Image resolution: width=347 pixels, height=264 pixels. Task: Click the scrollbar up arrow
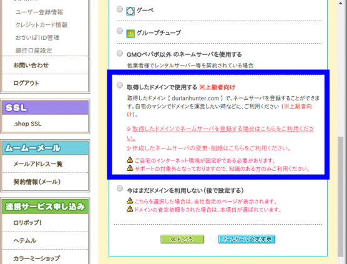(x=340, y=3)
